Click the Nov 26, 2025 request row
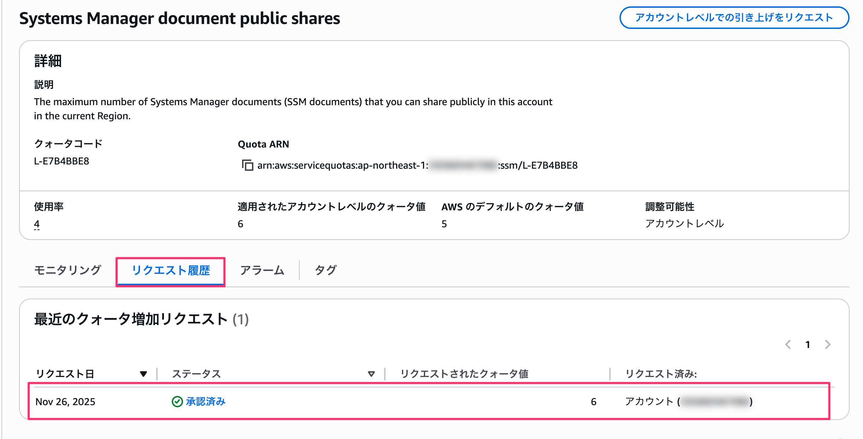This screenshot has width=863, height=439. 65,402
